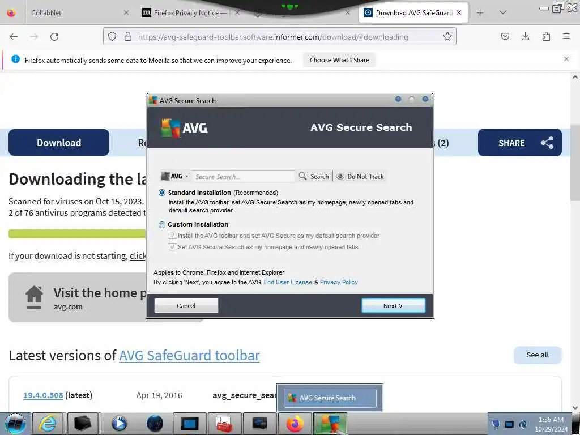Click the padlock site info icon
Screen dimensions: 580x435
(x=128, y=37)
